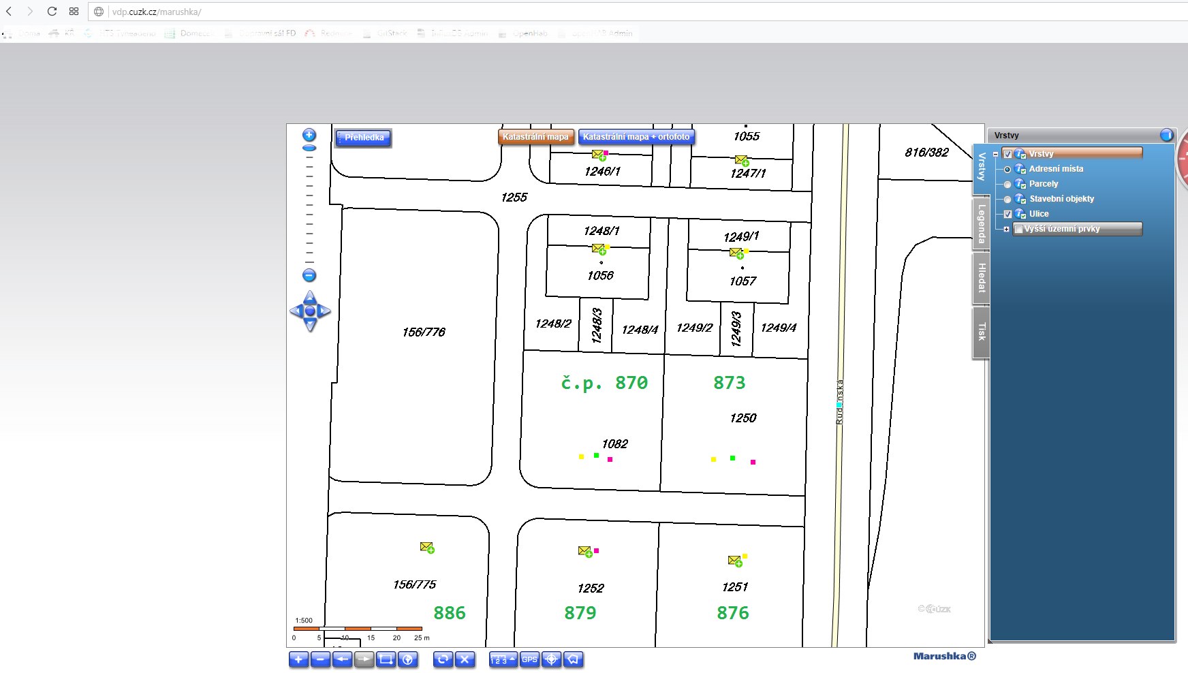Click the refresh map icon
Screen dimensions: 1188x673
pyautogui.click(x=443, y=659)
